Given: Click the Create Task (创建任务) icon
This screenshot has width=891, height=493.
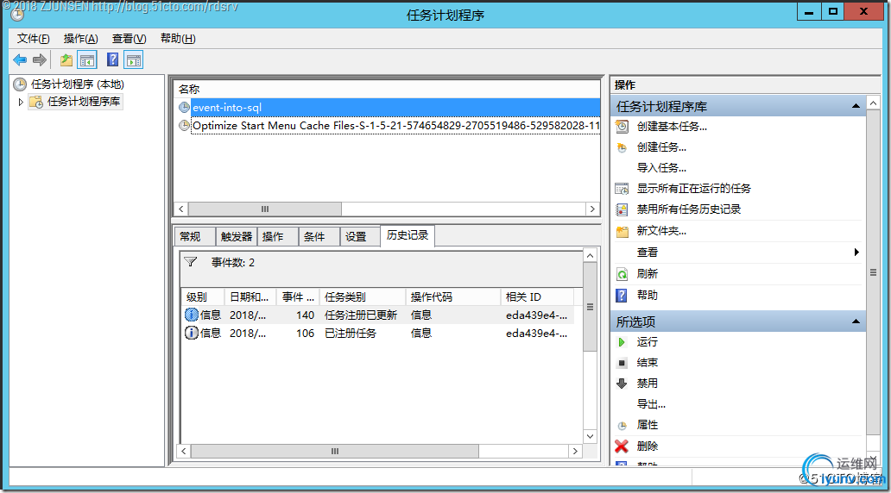Looking at the screenshot, I should (x=622, y=147).
